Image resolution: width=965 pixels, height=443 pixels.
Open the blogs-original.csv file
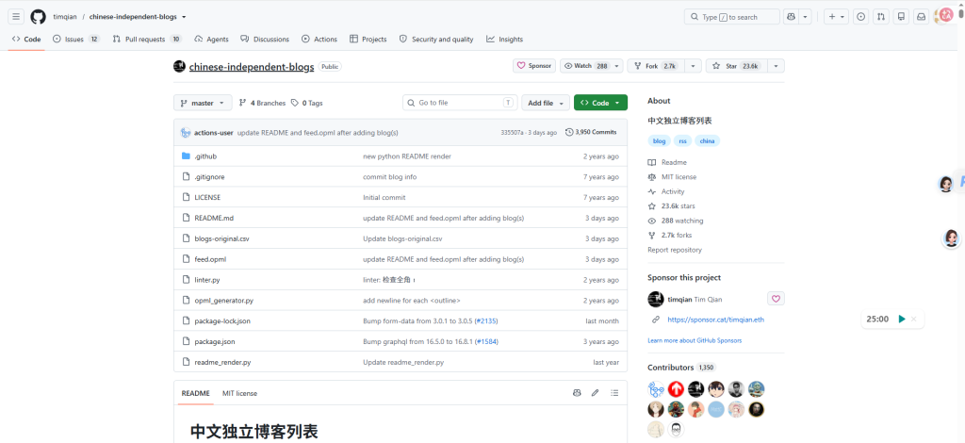pos(221,238)
